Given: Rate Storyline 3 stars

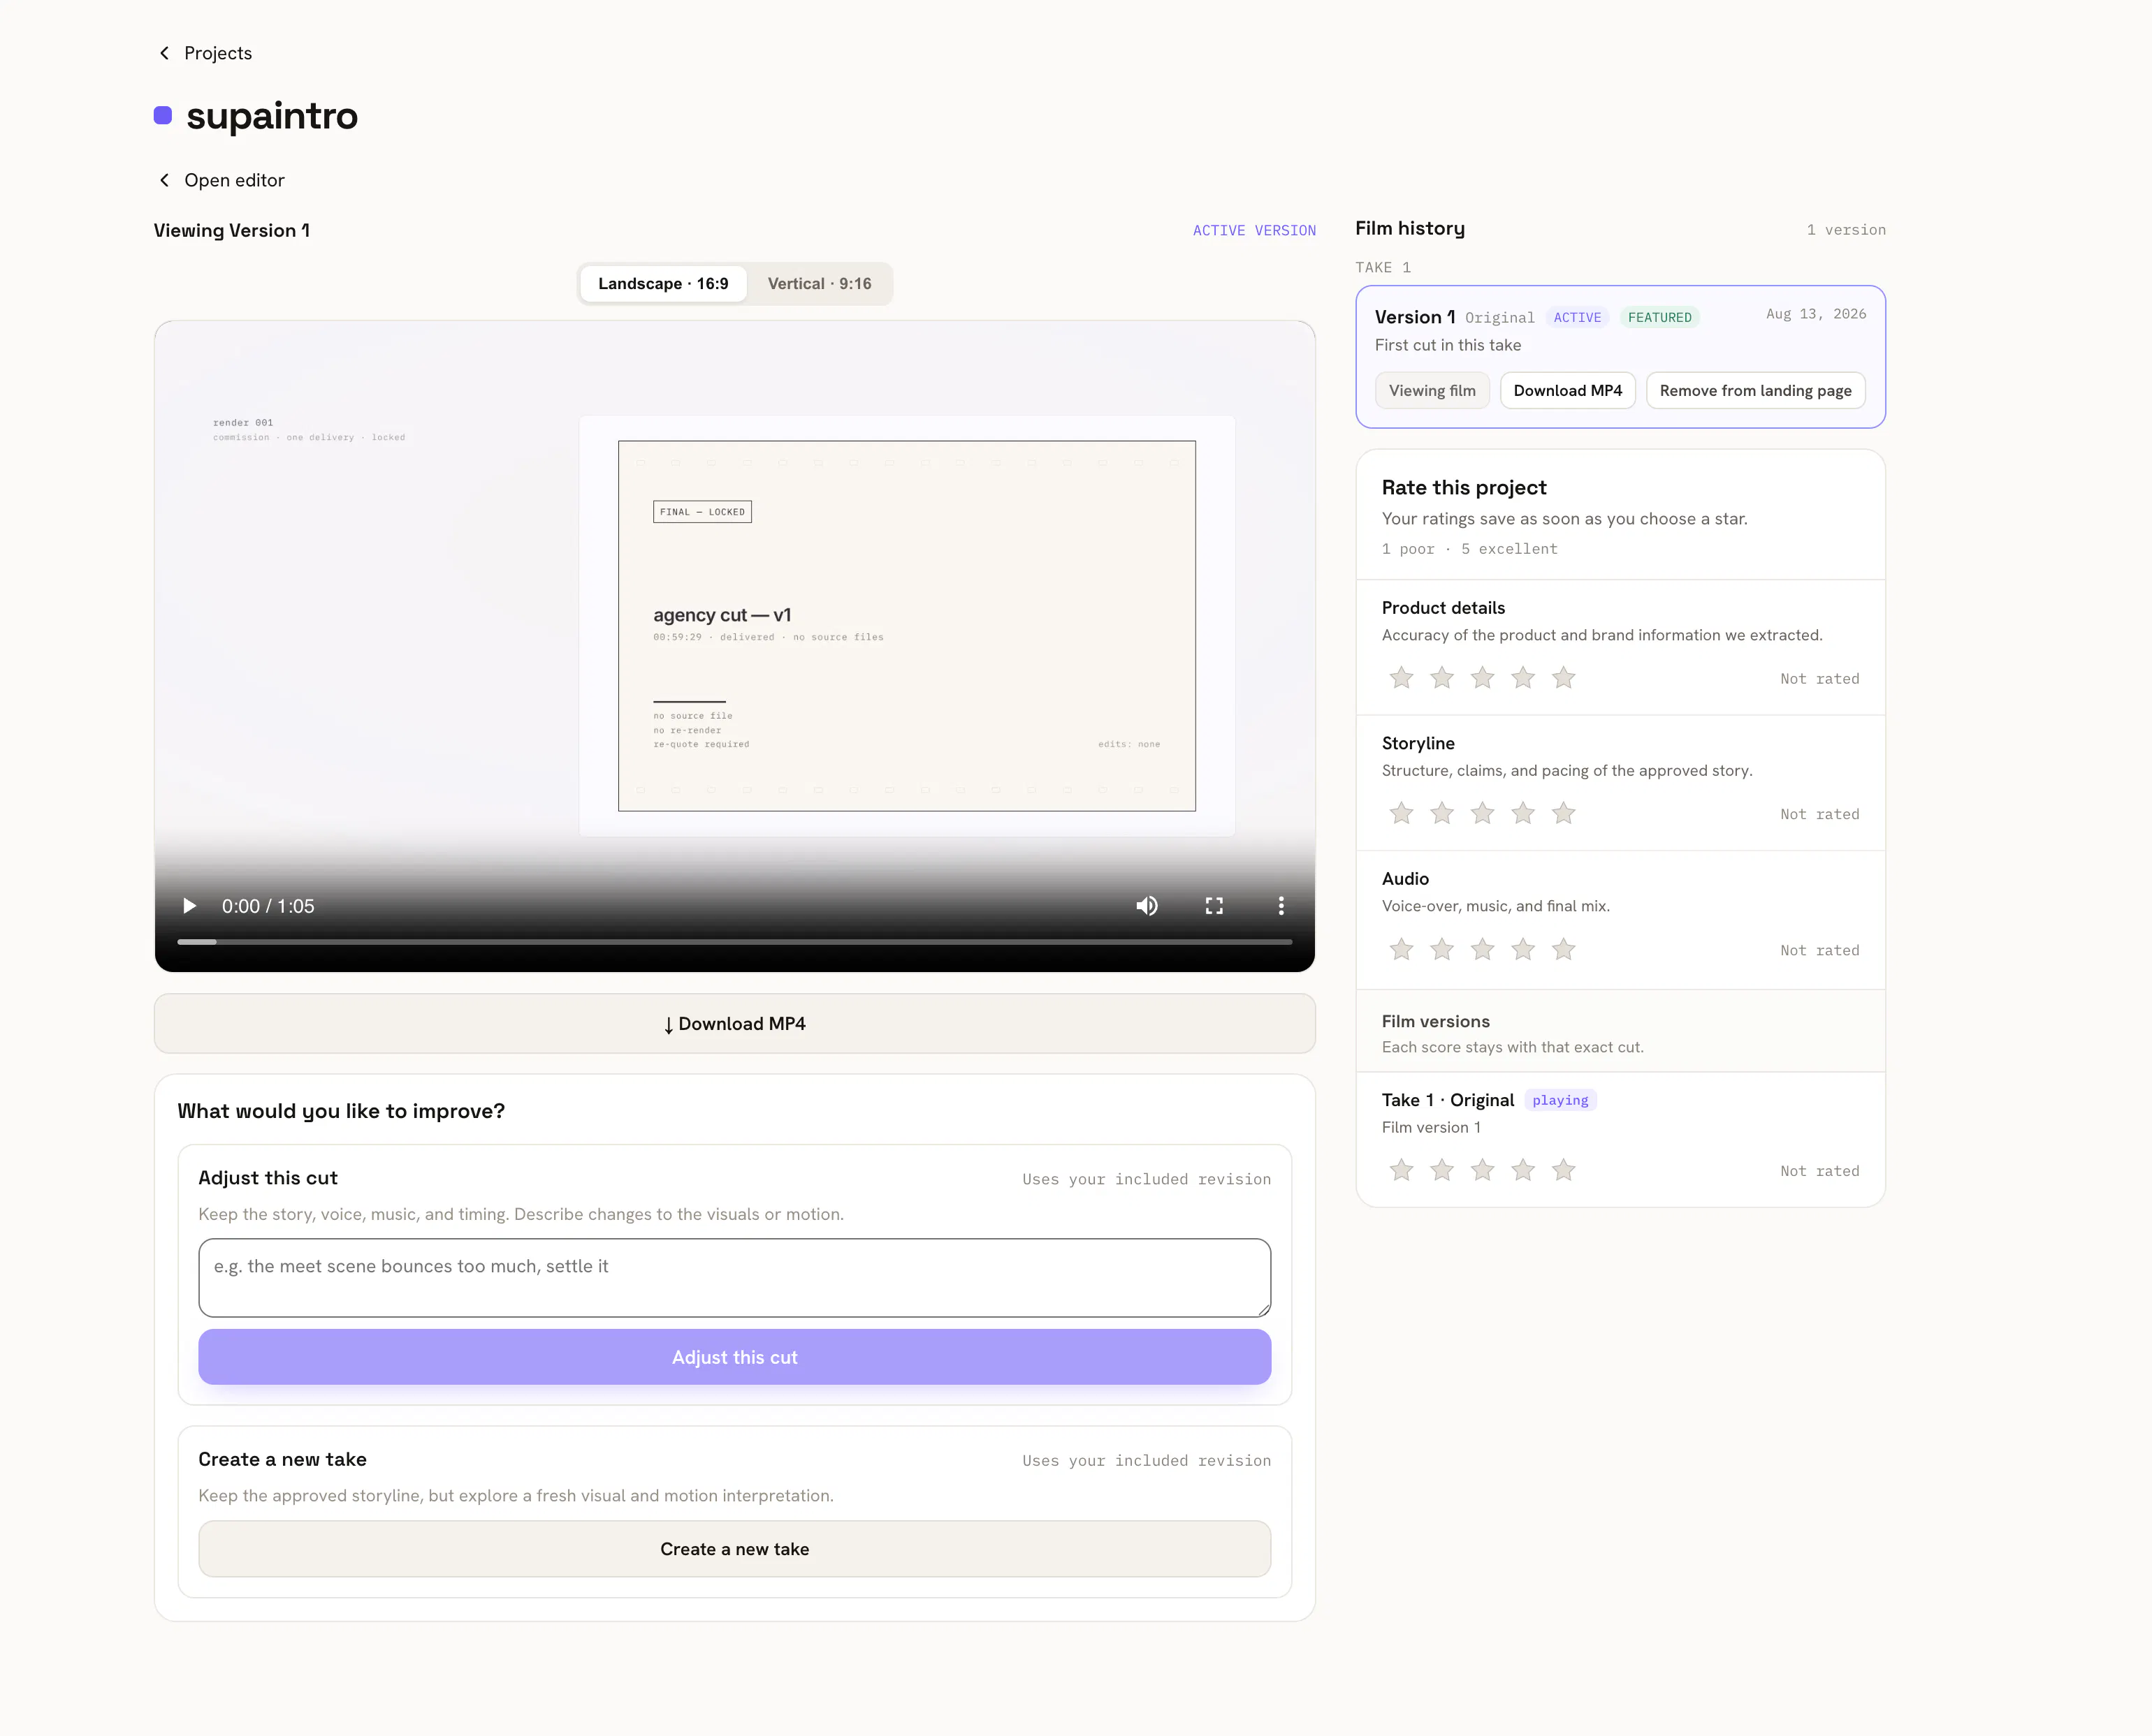Looking at the screenshot, I should (1483, 814).
